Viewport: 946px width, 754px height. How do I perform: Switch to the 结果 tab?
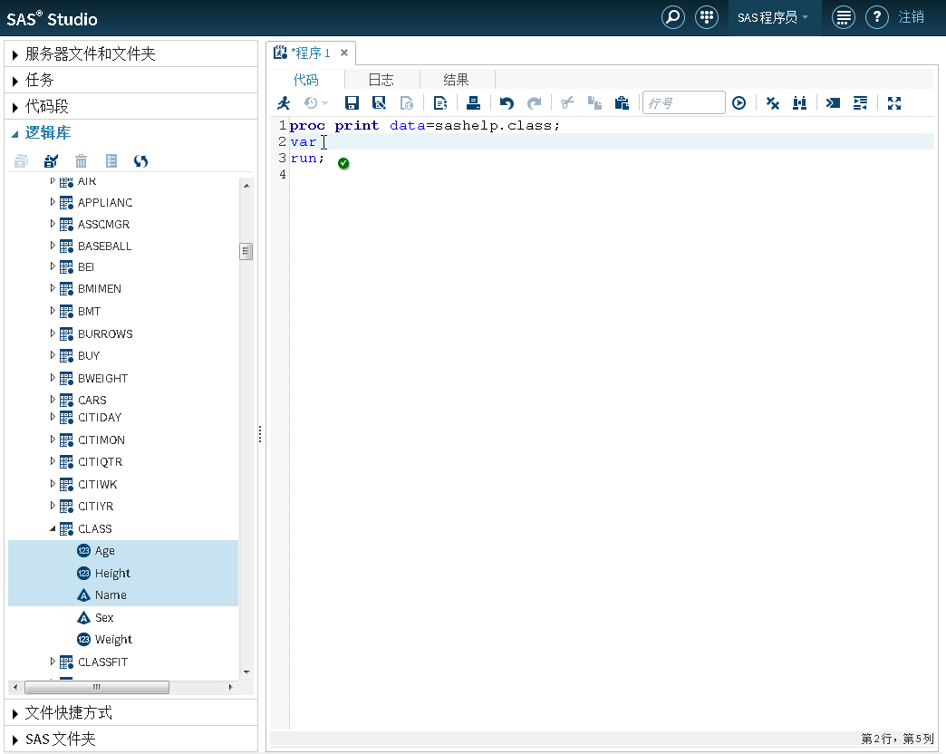pyautogui.click(x=456, y=80)
